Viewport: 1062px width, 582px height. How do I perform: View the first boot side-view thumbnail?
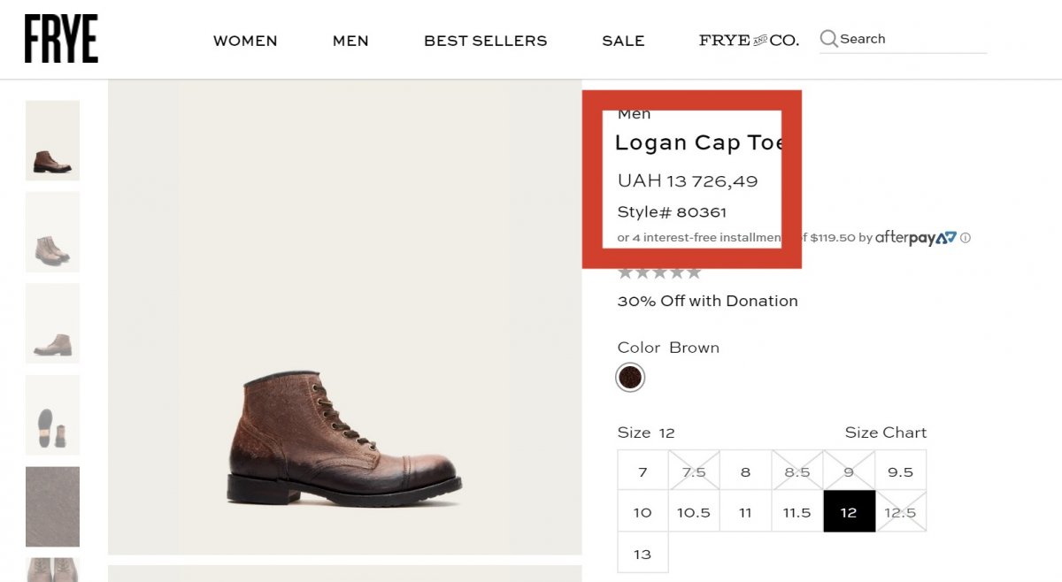52,141
